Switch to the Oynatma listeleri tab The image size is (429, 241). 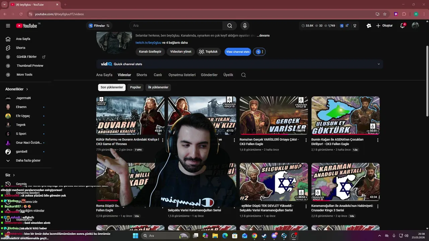pos(182,75)
